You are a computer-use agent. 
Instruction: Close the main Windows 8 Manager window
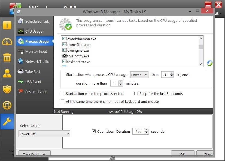click(218, 5)
